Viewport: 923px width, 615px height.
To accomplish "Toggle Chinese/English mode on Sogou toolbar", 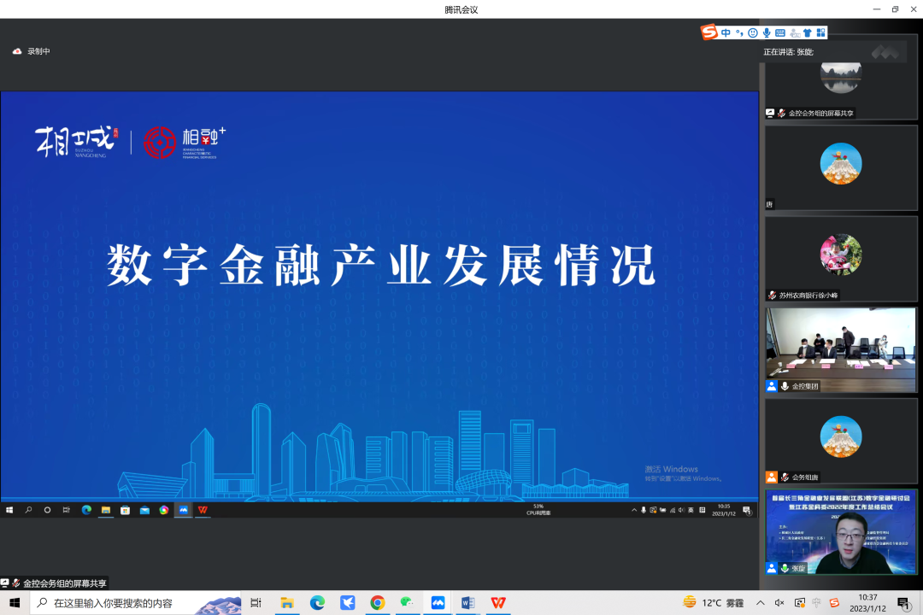I will pyautogui.click(x=726, y=33).
